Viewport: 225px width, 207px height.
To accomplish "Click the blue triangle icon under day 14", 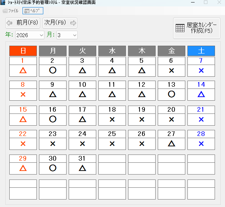I will [x=201, y=94].
